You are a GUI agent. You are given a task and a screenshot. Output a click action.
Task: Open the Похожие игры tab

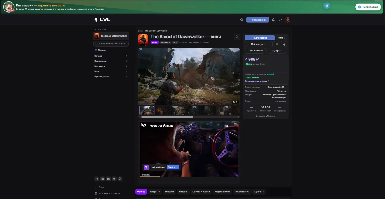coord(242,192)
